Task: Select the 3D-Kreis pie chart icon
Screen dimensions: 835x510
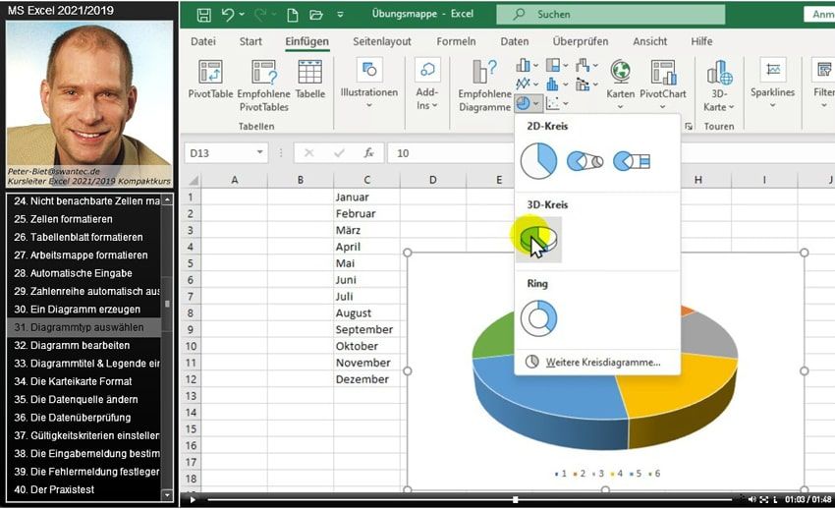Action: 537,239
